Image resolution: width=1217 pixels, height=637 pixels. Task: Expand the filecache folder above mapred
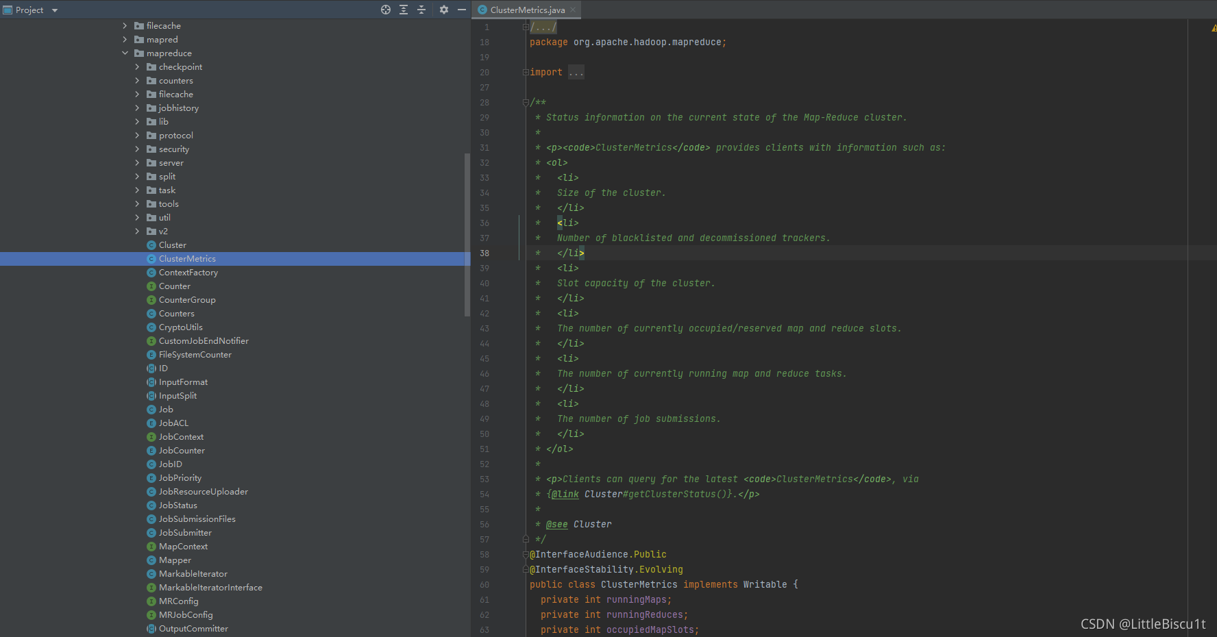(x=125, y=25)
